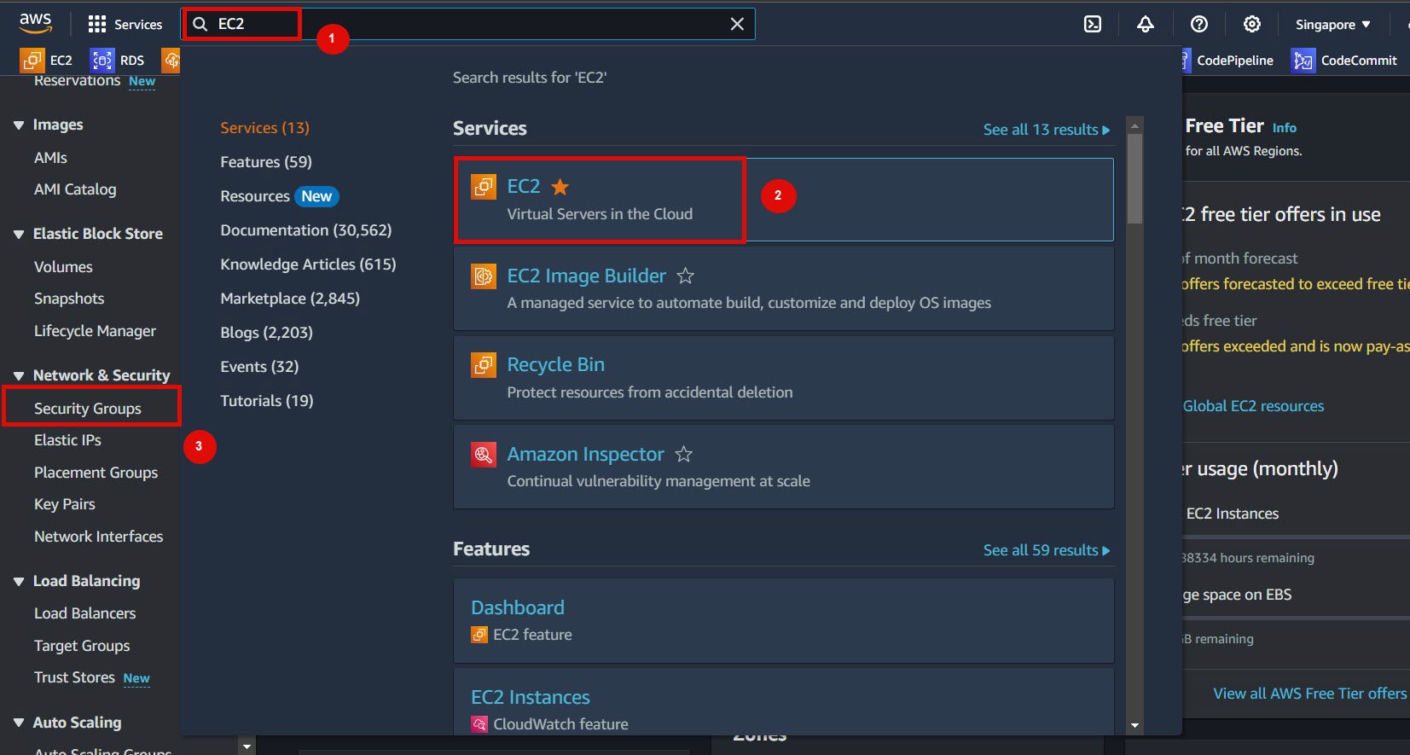This screenshot has width=1410, height=755.
Task: Collapse the Auto Scaling section
Action: coord(19,723)
